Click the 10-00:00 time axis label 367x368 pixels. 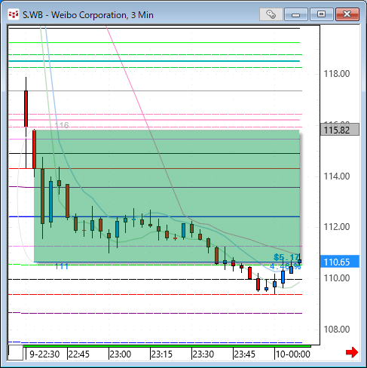(293, 354)
